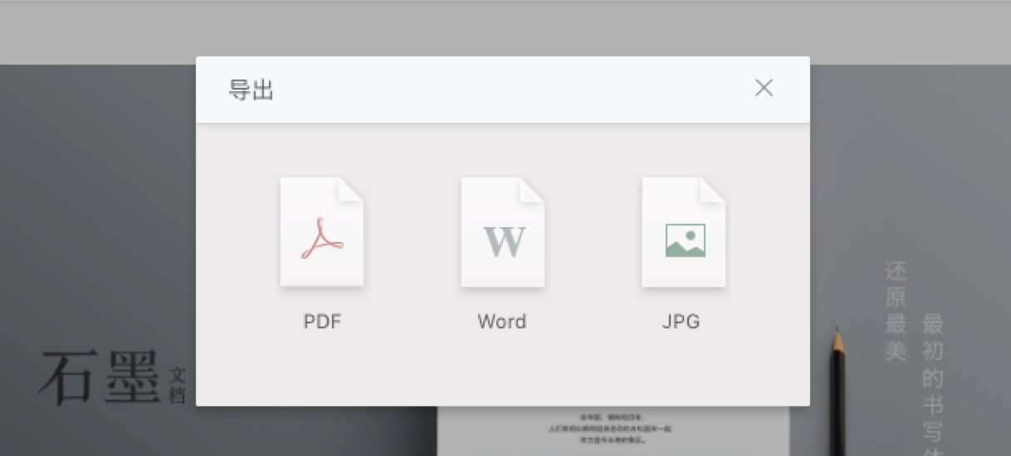Pick the JPG image export icon
The image size is (1011, 456).
tap(684, 232)
